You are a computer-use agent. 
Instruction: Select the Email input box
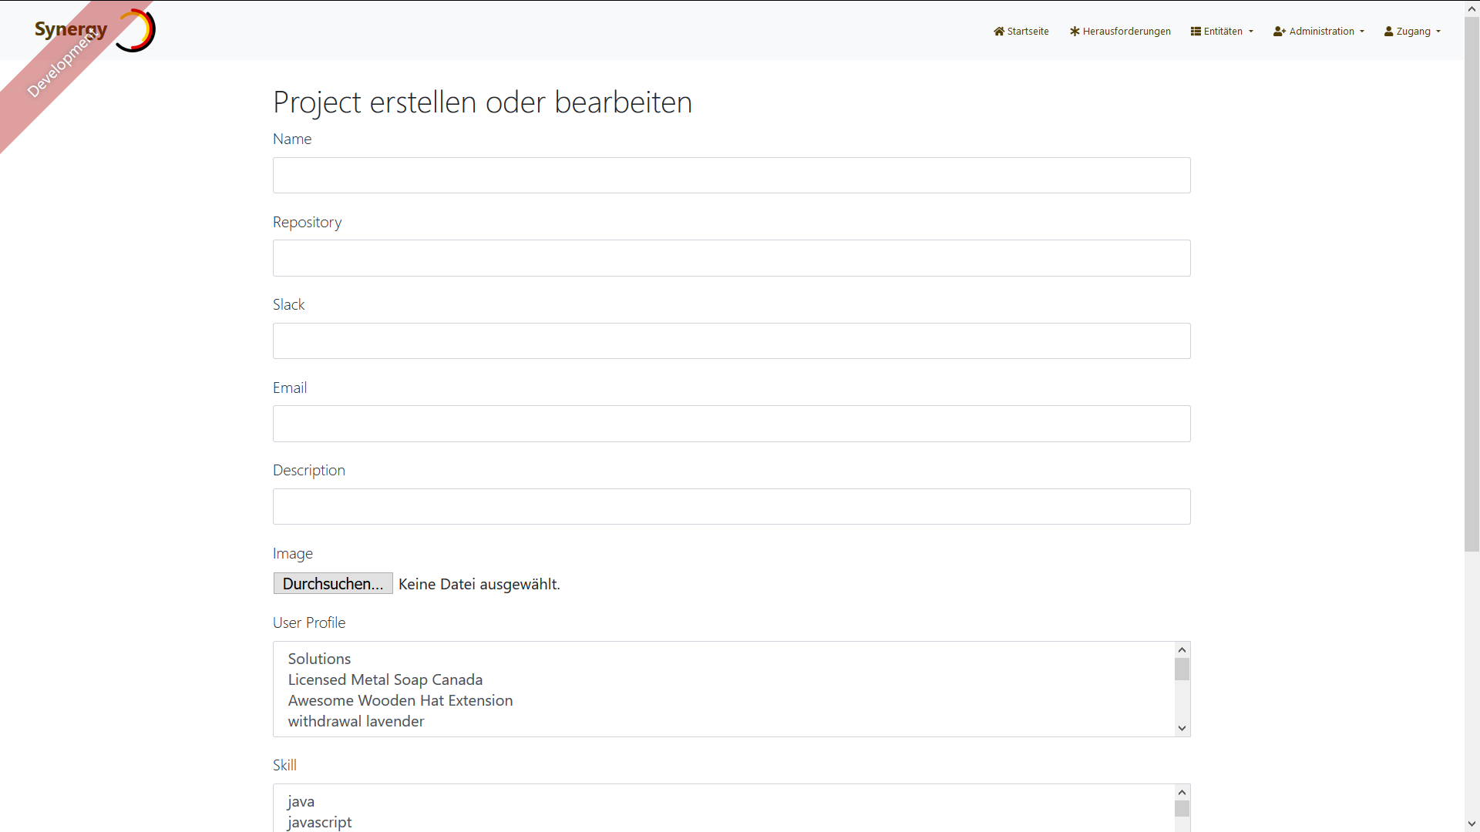coord(731,424)
